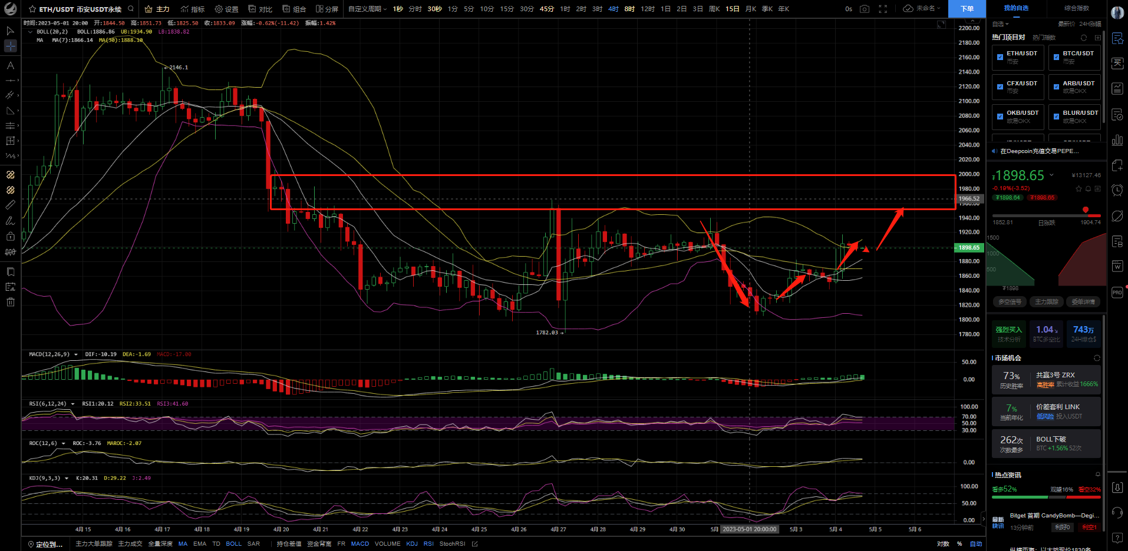Select the text annotation tool
Viewport: 1128px width, 551px height.
coord(10,65)
